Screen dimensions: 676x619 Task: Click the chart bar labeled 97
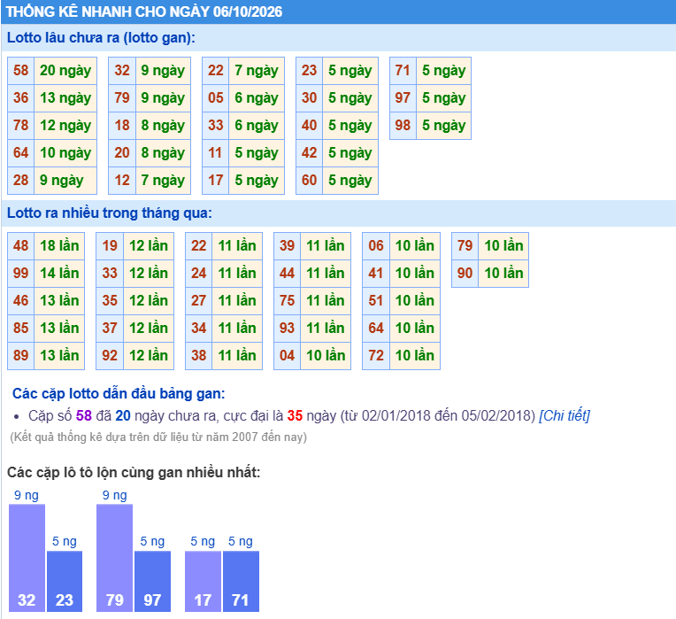pos(152,581)
